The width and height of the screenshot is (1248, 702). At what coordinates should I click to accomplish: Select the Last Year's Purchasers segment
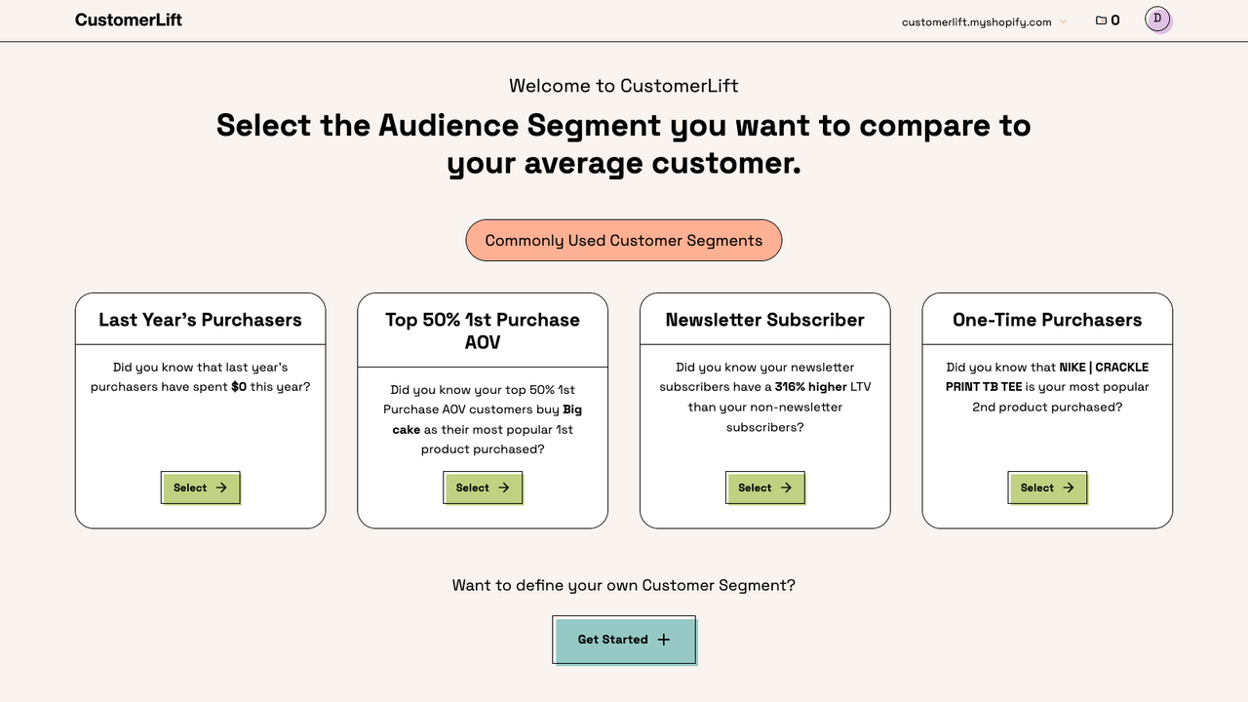click(200, 487)
